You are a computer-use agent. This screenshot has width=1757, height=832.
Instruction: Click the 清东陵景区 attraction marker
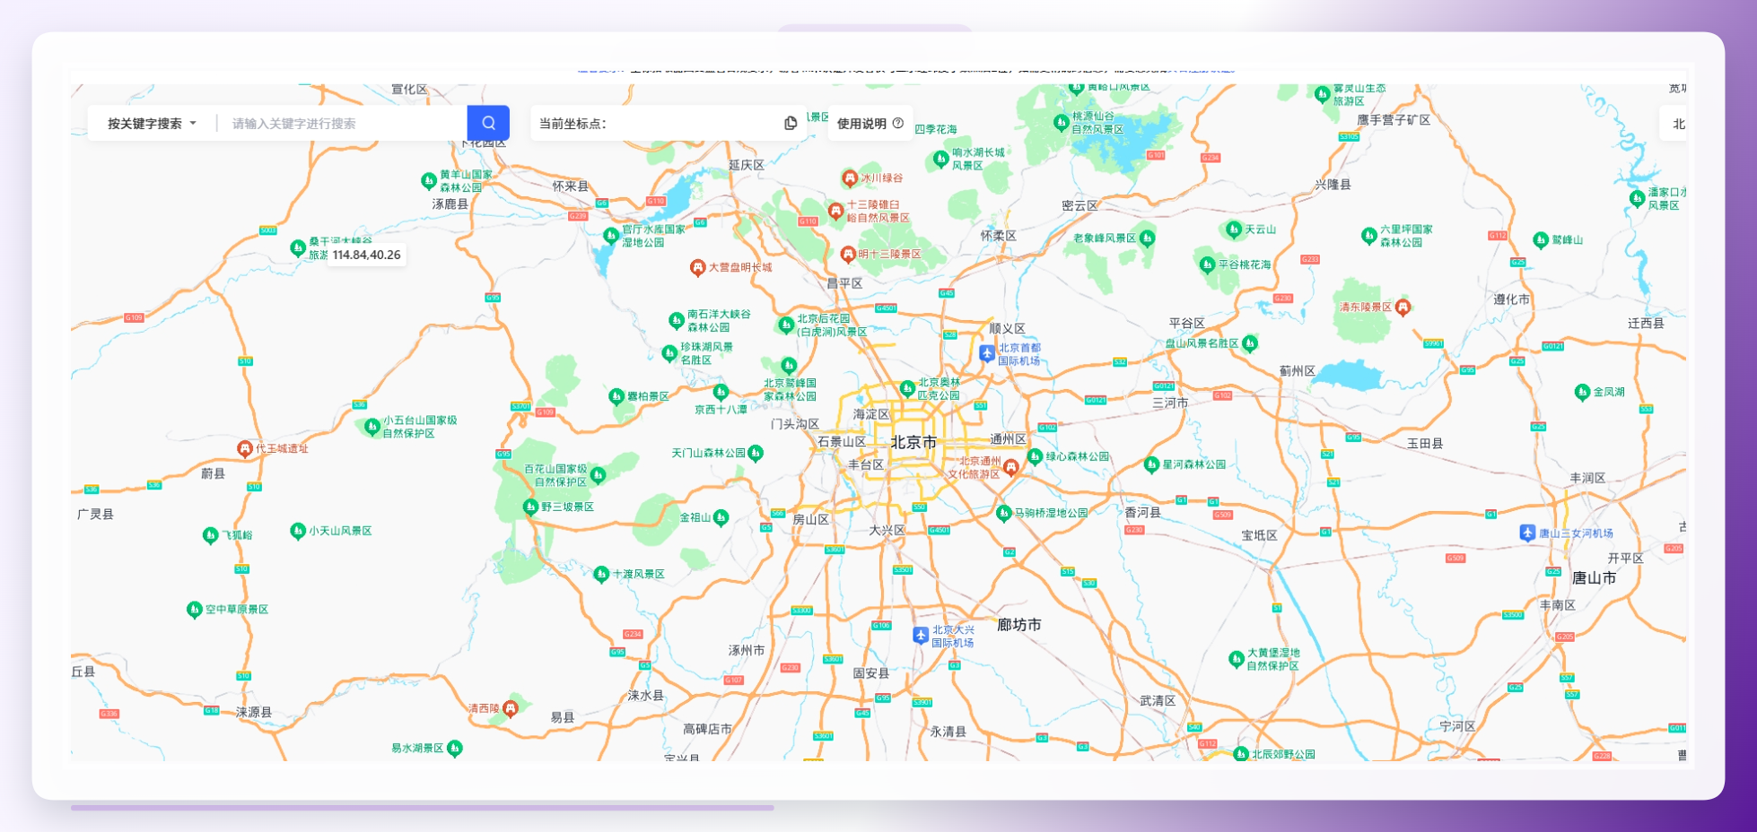(x=1403, y=308)
